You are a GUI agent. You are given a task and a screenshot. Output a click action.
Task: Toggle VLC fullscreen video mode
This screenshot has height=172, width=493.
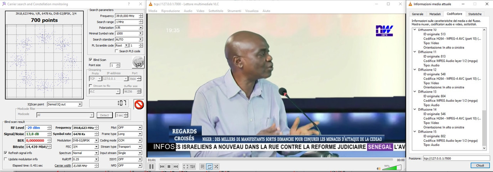[x=186, y=167]
